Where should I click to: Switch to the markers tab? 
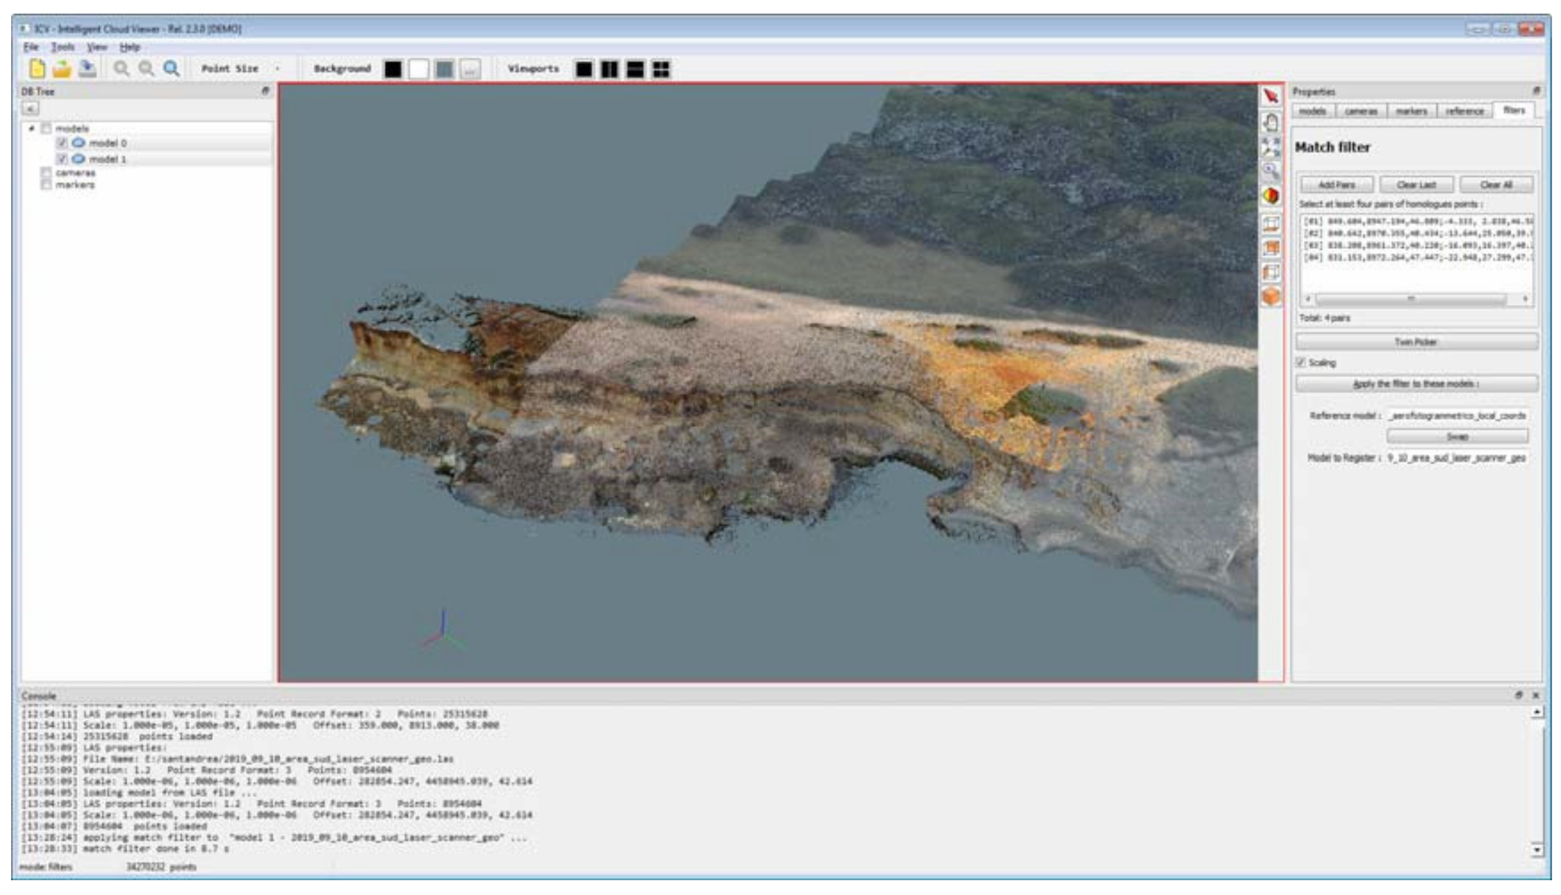tap(1412, 111)
